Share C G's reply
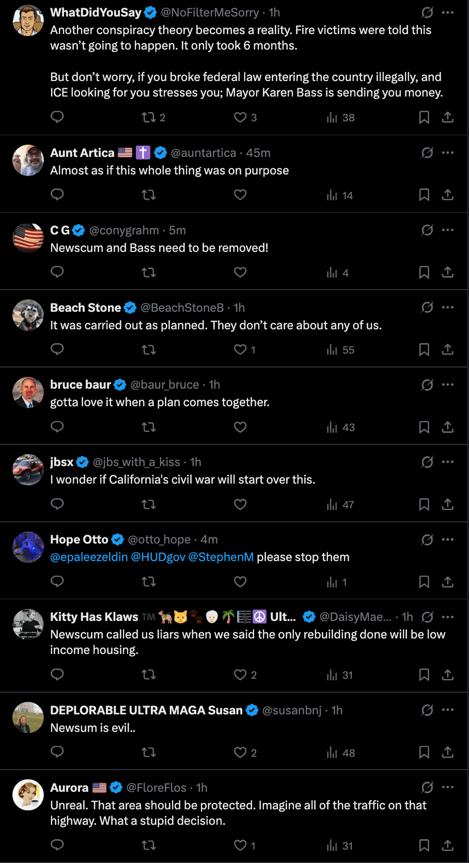Screen dimensions: 469x863 (x=448, y=272)
